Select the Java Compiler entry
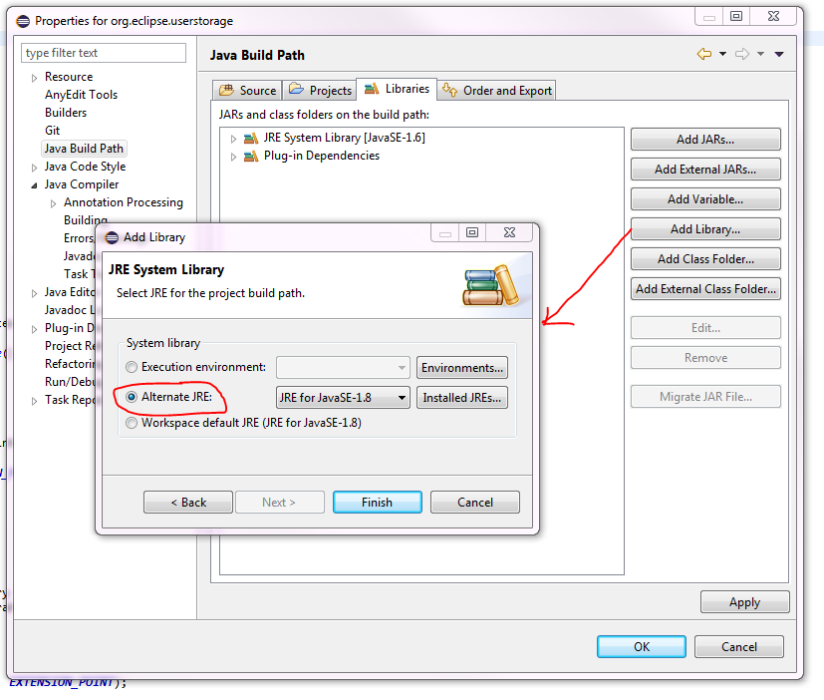824x700 pixels. point(82,184)
